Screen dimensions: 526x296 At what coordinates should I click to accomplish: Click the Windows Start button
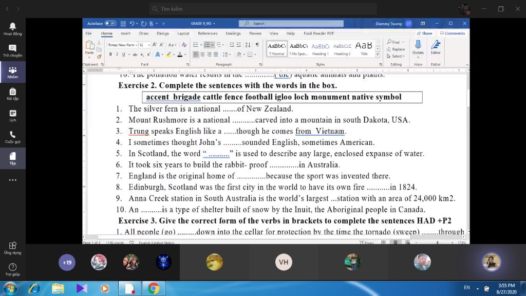coord(10,289)
